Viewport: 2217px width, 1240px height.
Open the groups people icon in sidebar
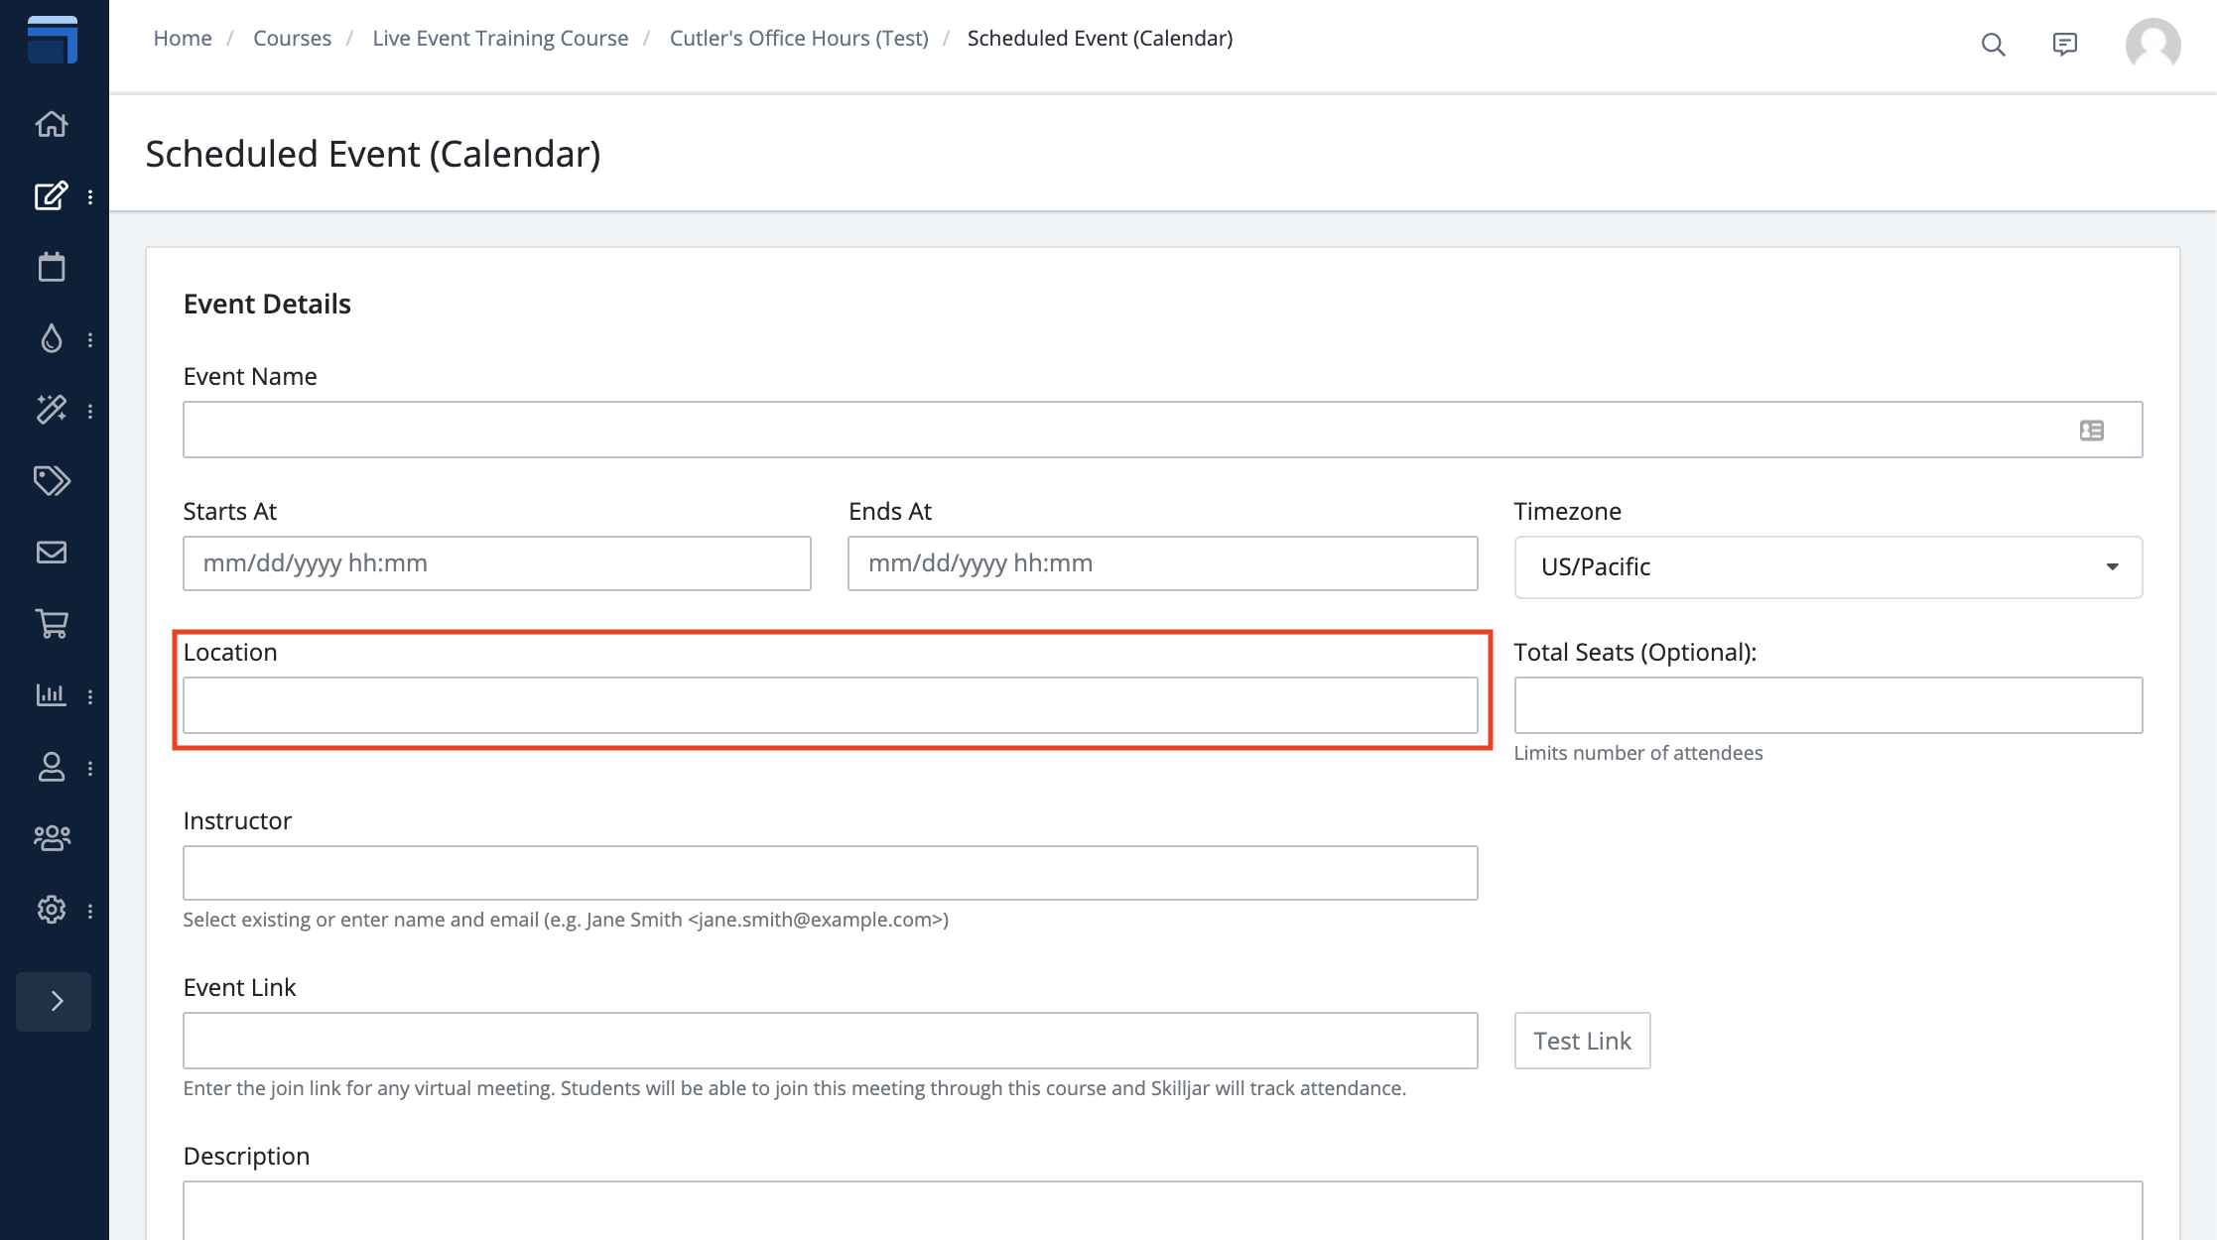(x=52, y=838)
